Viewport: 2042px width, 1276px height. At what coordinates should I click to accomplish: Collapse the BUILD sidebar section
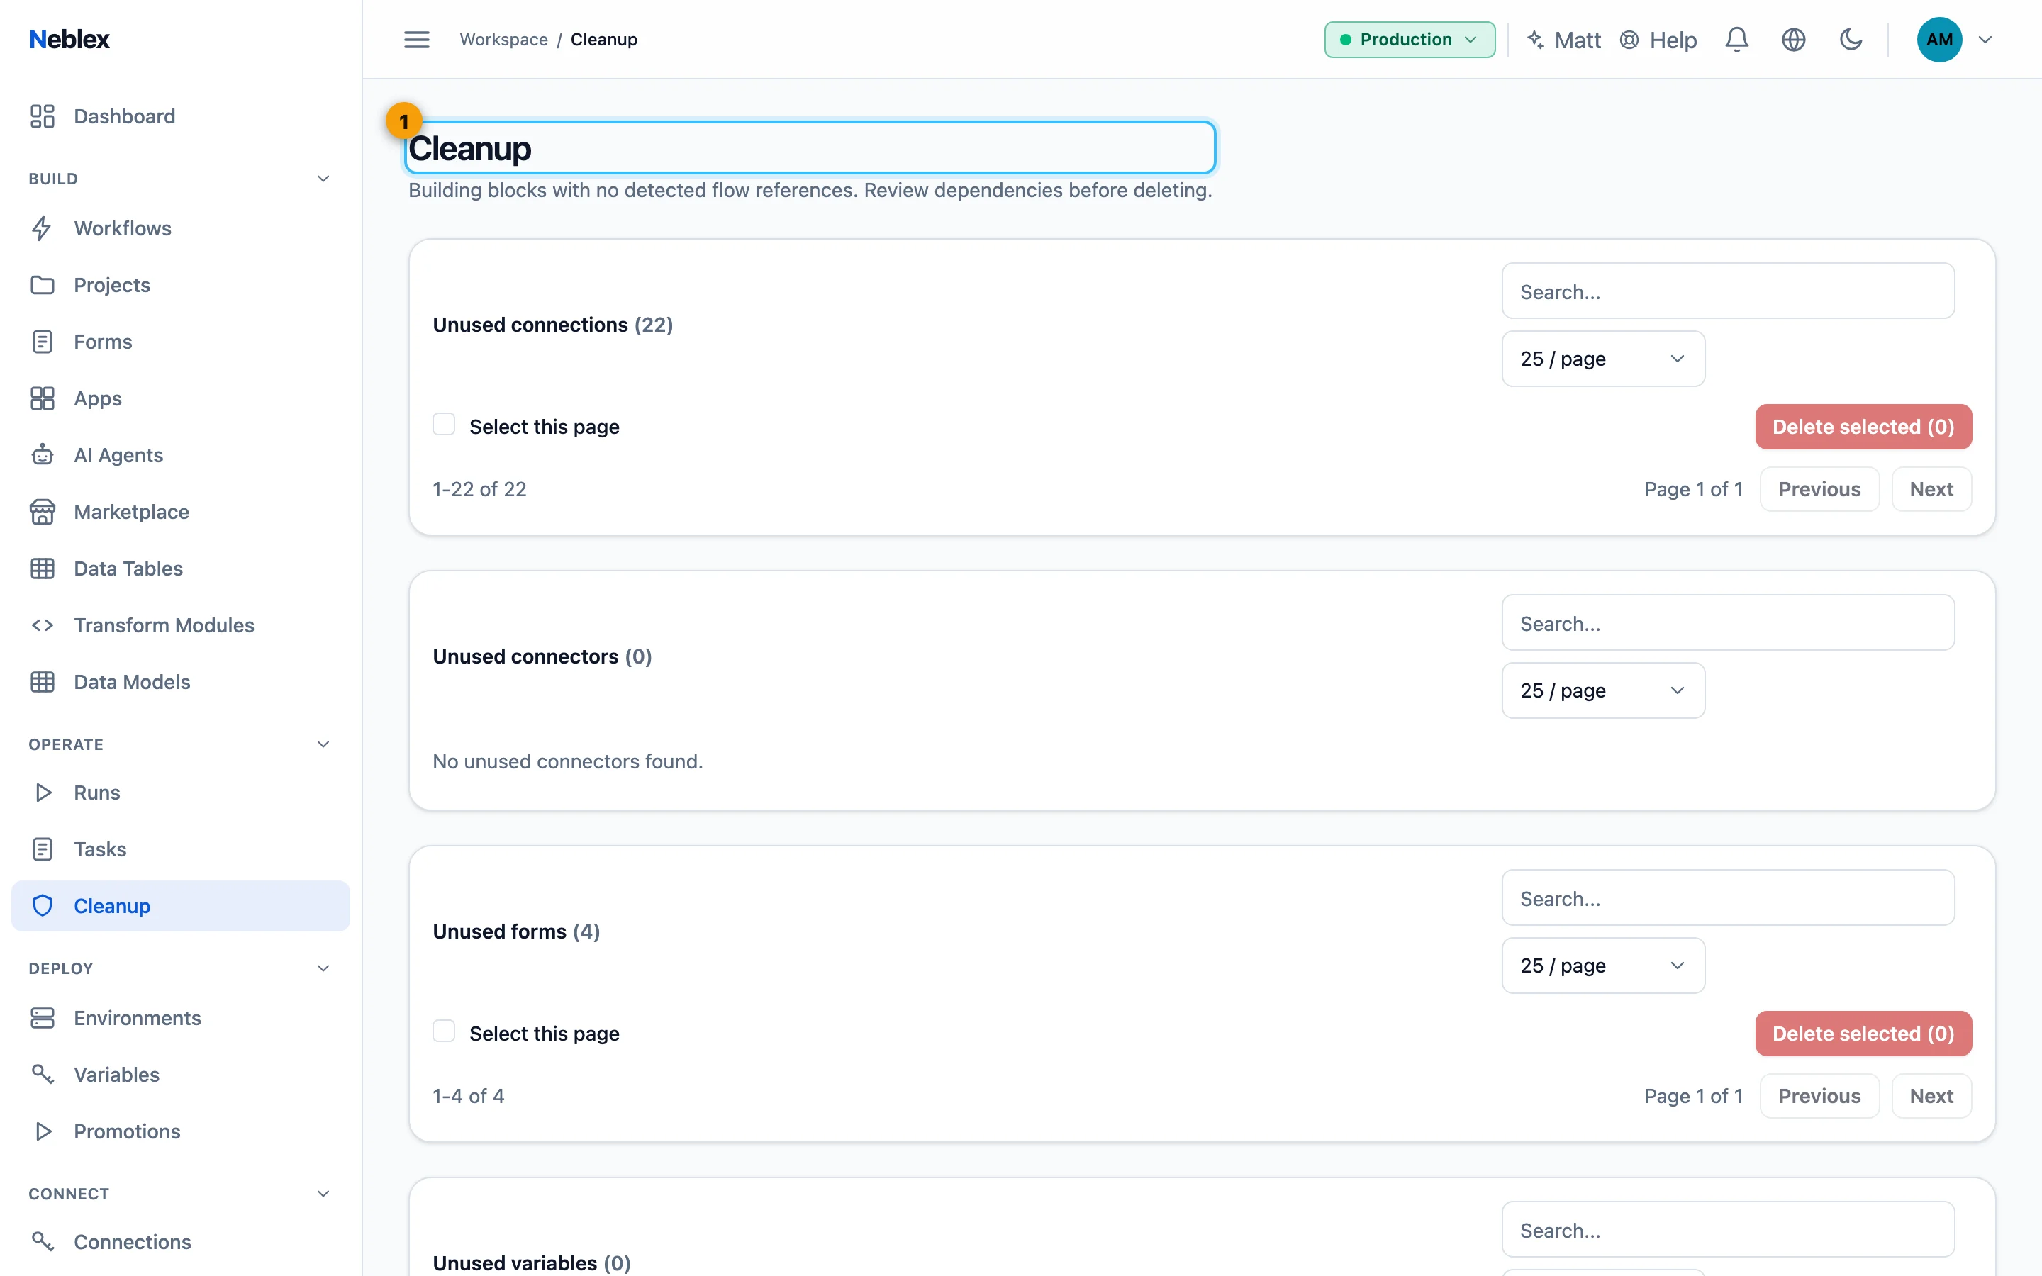[323, 179]
